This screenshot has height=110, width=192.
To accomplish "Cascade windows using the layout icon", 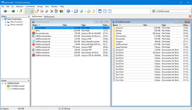I will coord(100,11).
